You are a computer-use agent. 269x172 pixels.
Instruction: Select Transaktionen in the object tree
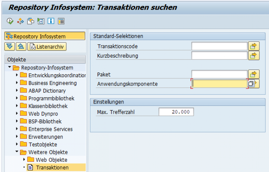pyautogui.click(x=52, y=167)
